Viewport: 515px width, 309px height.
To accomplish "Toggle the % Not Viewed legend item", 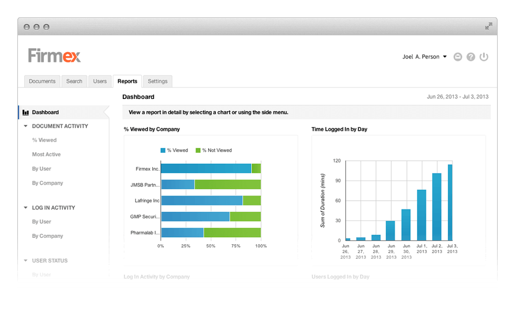I will (213, 150).
